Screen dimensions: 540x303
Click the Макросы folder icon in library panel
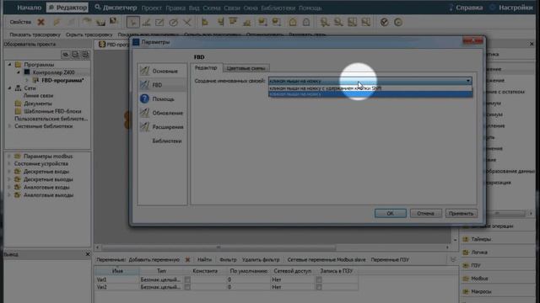(x=466, y=291)
